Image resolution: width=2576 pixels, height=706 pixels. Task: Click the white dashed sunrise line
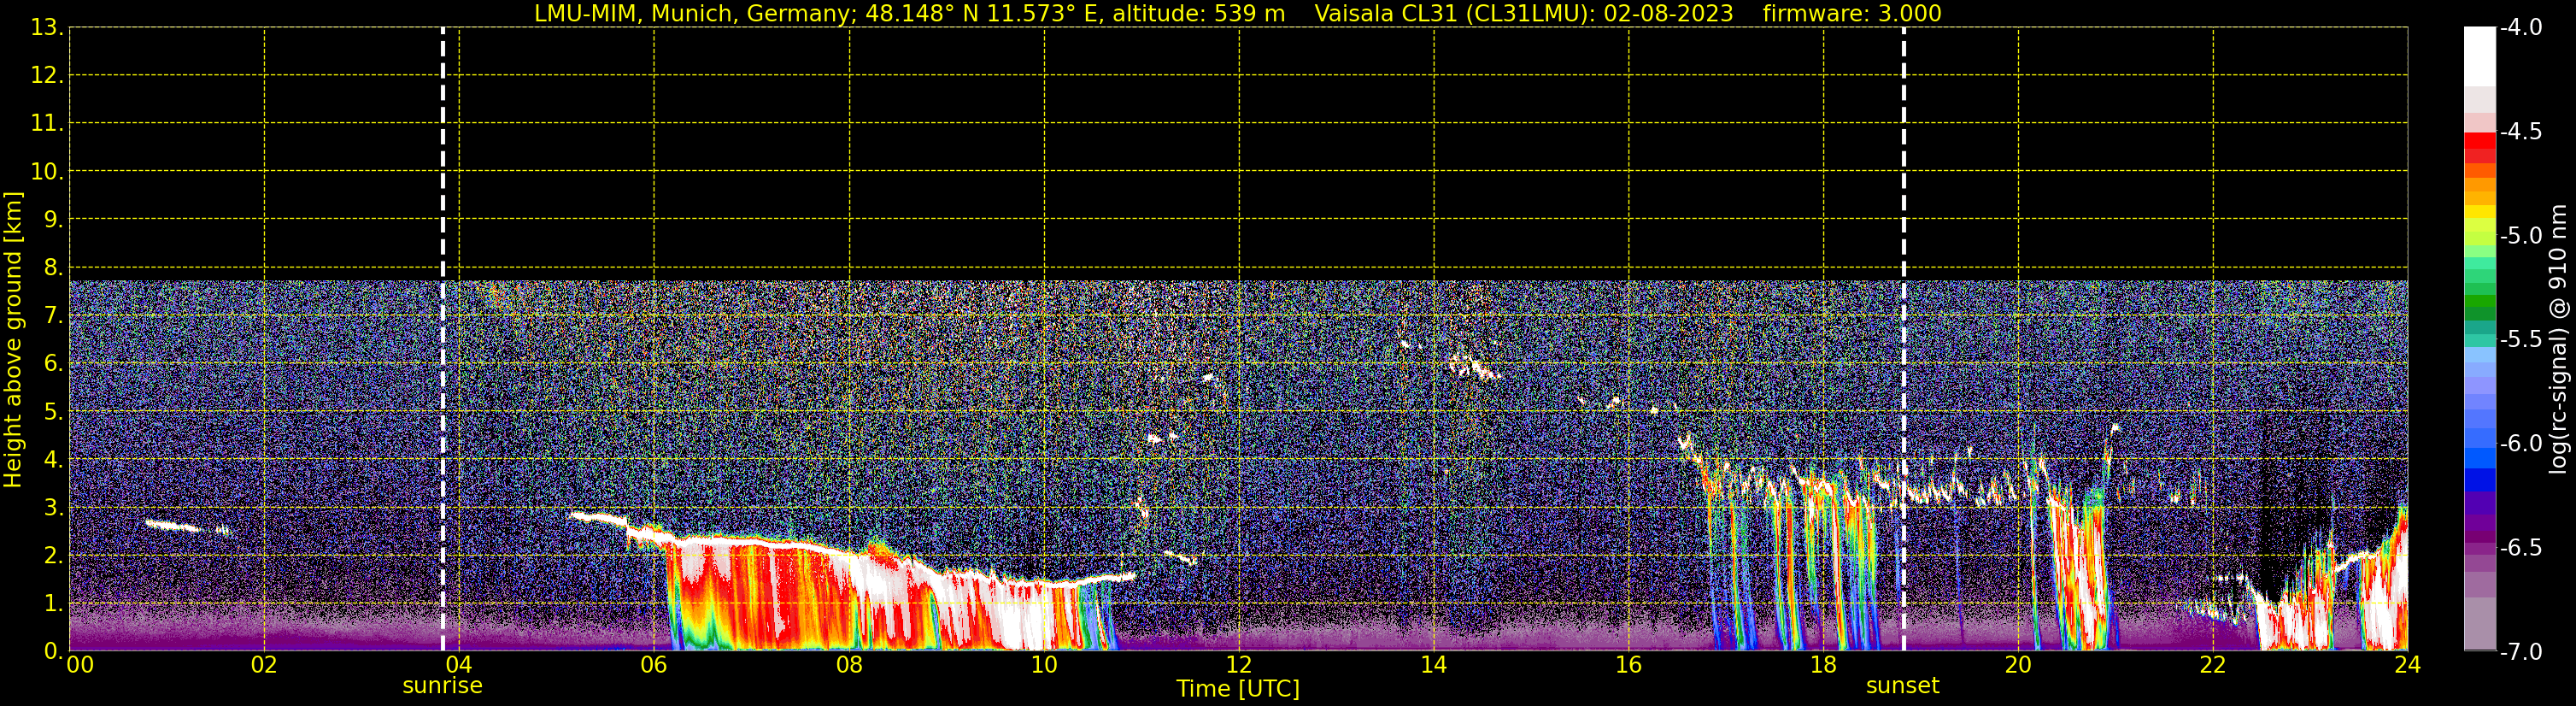pyautogui.click(x=443, y=338)
